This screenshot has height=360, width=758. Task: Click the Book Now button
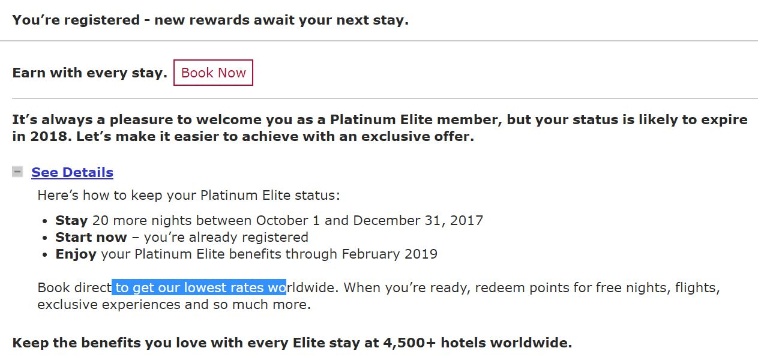[213, 73]
